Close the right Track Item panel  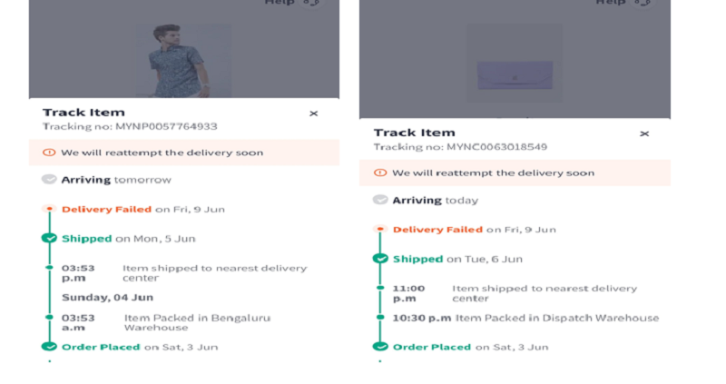pyautogui.click(x=644, y=133)
